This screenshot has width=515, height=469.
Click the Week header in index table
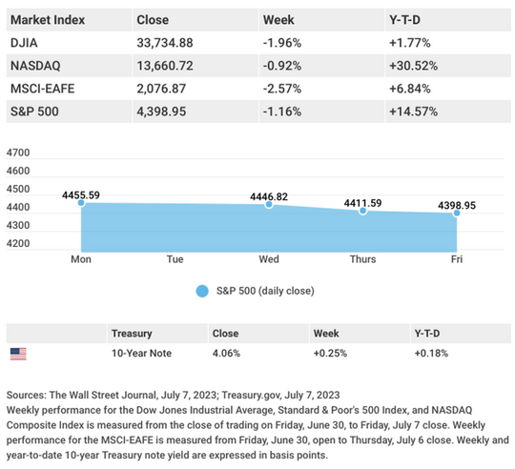click(278, 20)
